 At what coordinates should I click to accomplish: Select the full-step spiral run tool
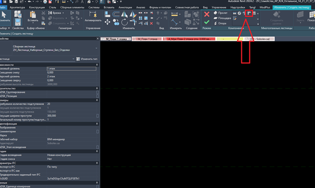click(x=239, y=13)
